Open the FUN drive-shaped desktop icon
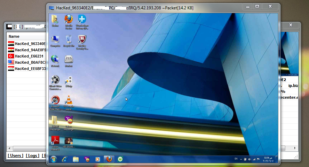 tap(69, 61)
